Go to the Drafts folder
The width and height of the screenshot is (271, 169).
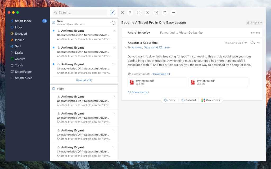19,53
